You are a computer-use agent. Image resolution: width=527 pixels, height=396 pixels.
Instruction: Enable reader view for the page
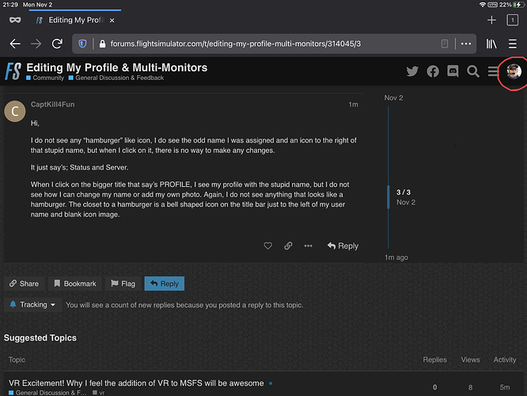[x=445, y=44]
